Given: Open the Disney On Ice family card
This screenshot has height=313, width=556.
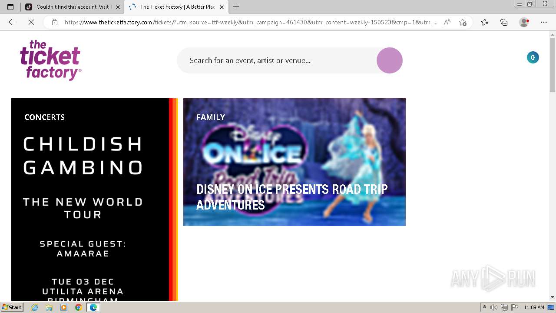Looking at the screenshot, I should [295, 162].
